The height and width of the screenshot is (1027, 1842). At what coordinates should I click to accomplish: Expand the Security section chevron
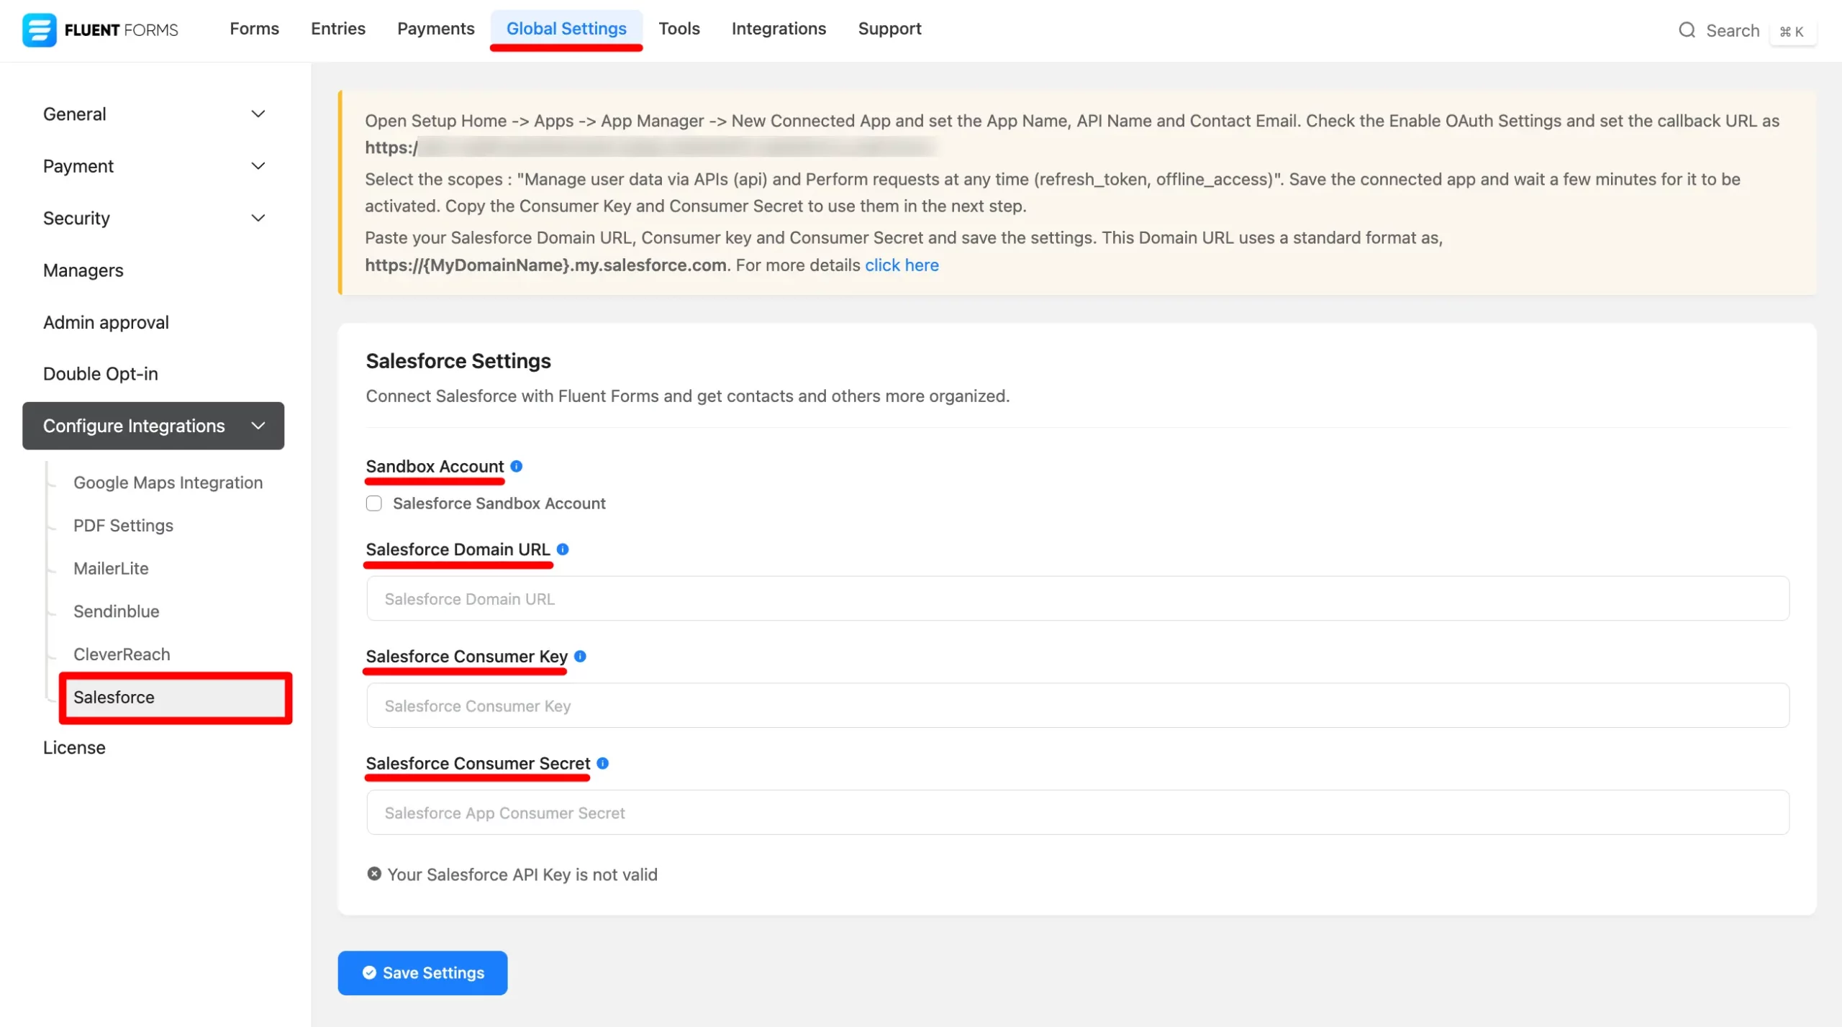point(258,218)
